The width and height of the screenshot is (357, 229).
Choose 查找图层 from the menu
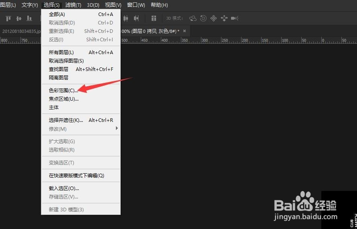[x=81, y=69]
